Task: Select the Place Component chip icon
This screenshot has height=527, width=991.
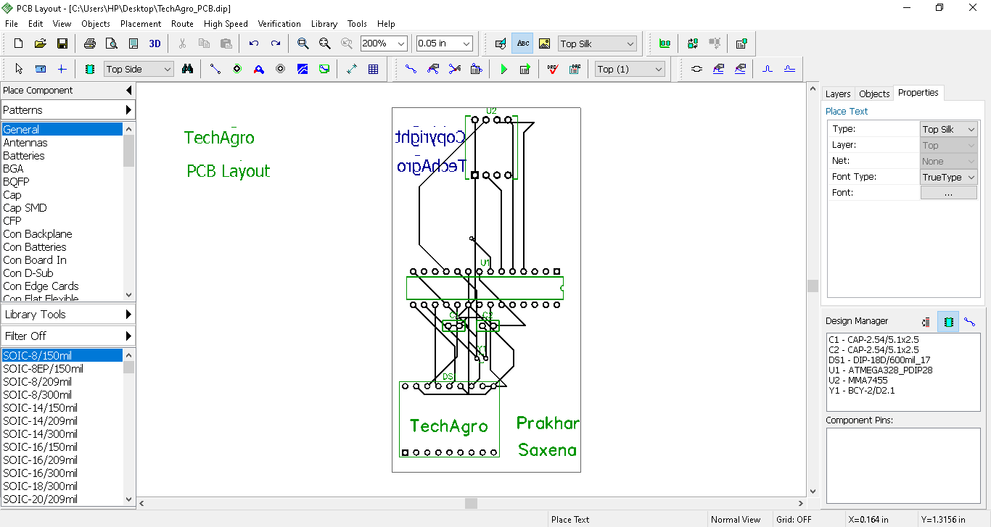Action: click(x=89, y=69)
